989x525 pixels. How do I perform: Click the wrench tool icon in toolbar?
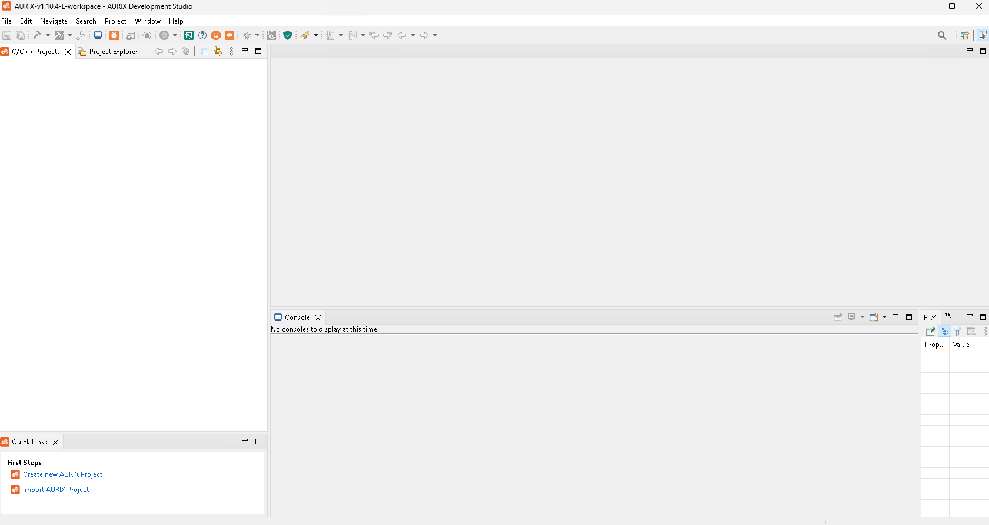(81, 35)
